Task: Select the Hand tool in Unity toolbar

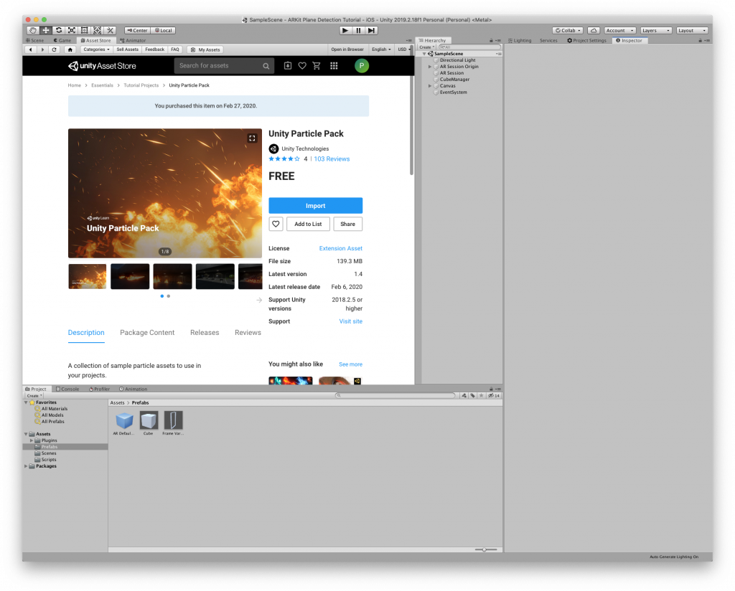Action: click(33, 30)
